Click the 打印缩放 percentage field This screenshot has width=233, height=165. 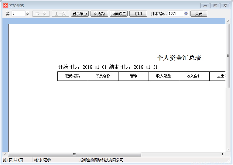point(175,14)
